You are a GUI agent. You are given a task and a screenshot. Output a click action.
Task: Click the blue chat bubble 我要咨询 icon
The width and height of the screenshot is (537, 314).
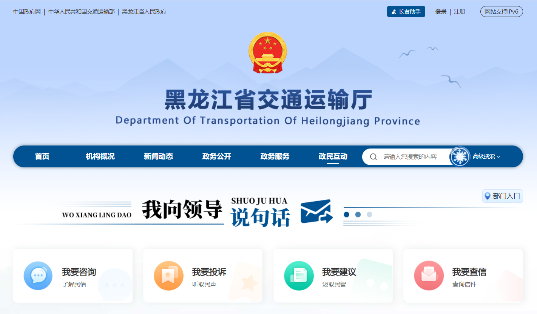click(x=38, y=276)
